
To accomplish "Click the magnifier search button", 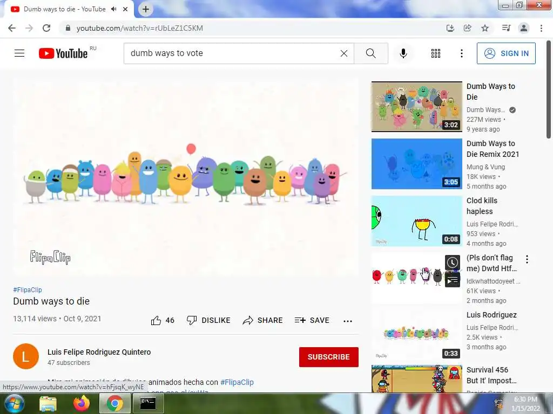I will tap(370, 53).
